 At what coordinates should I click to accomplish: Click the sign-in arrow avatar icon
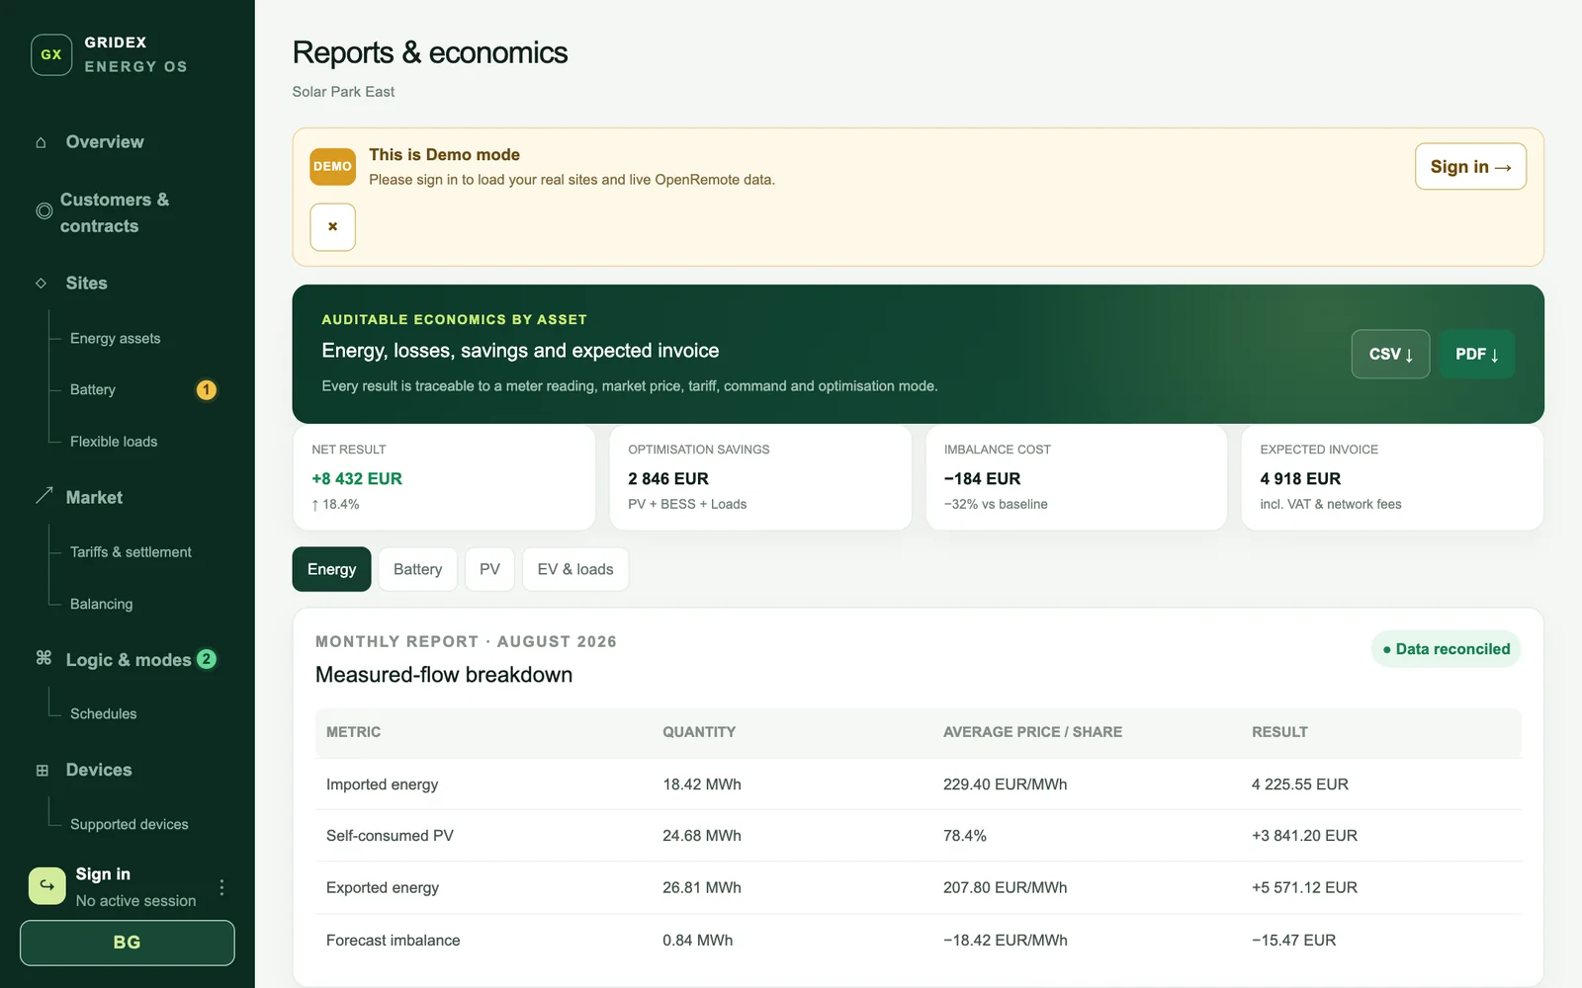47,886
